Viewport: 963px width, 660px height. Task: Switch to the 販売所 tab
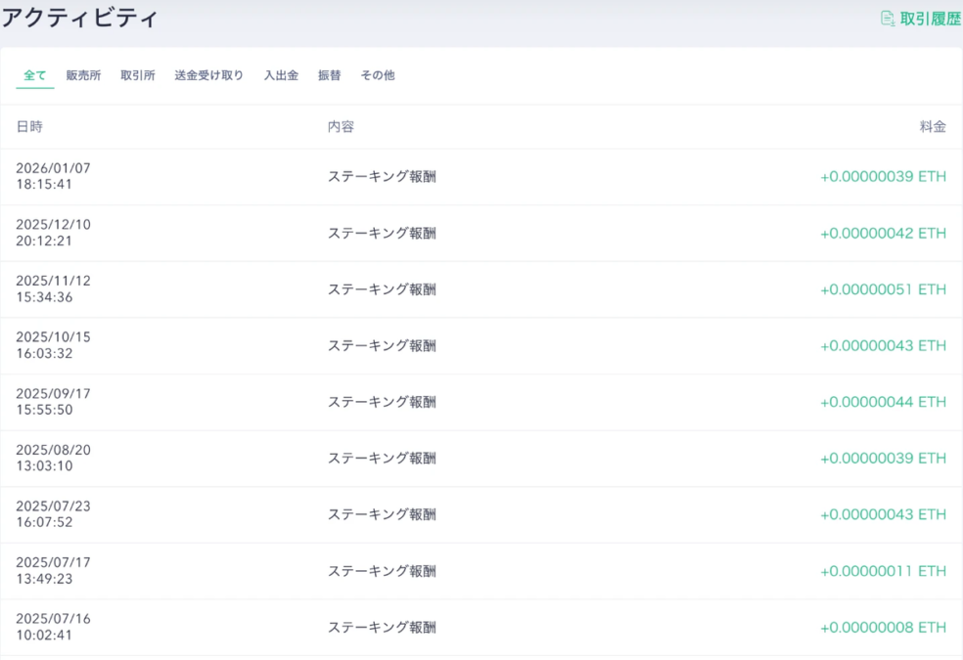coord(83,75)
